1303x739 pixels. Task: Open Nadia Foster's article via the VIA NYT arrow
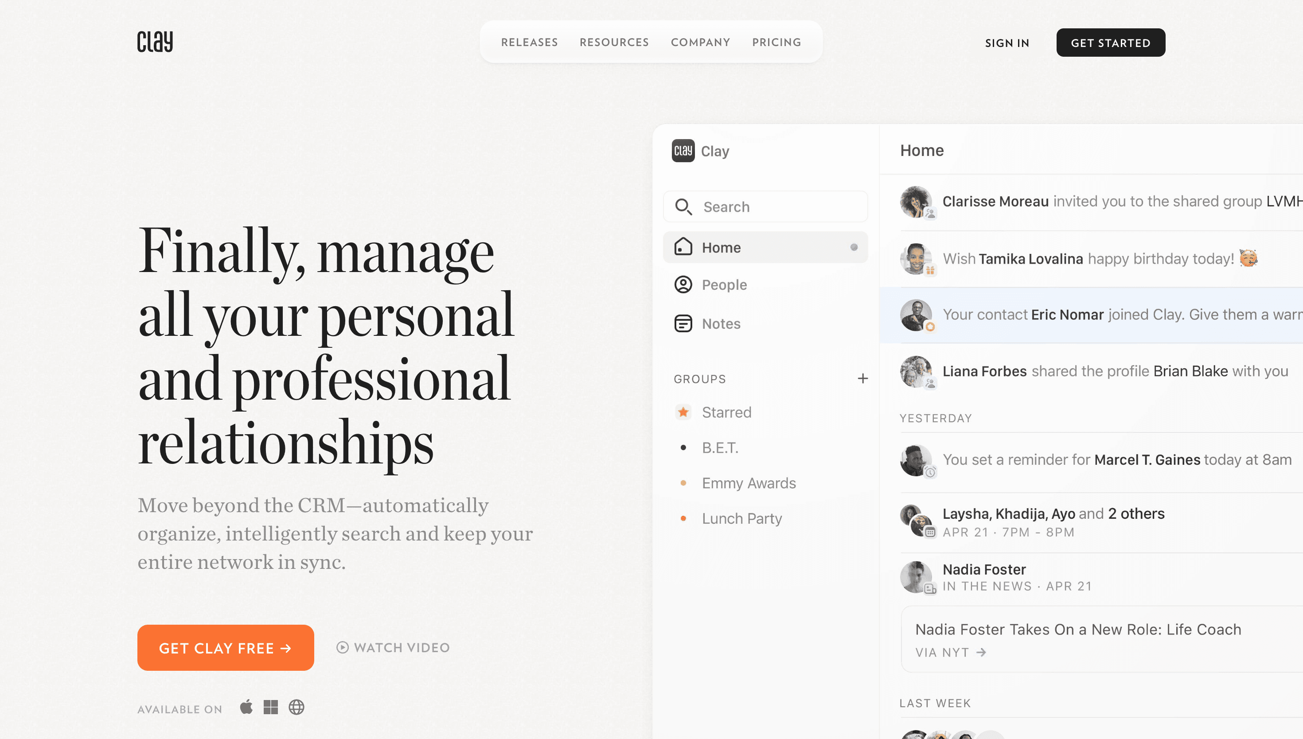[x=981, y=652]
